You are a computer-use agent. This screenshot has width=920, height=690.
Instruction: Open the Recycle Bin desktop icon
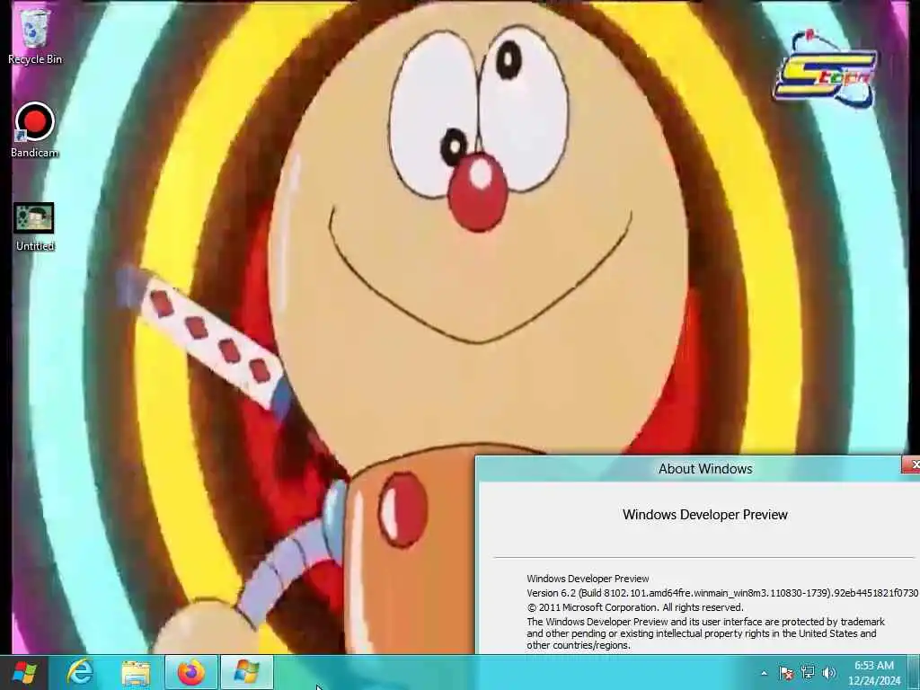35,36
